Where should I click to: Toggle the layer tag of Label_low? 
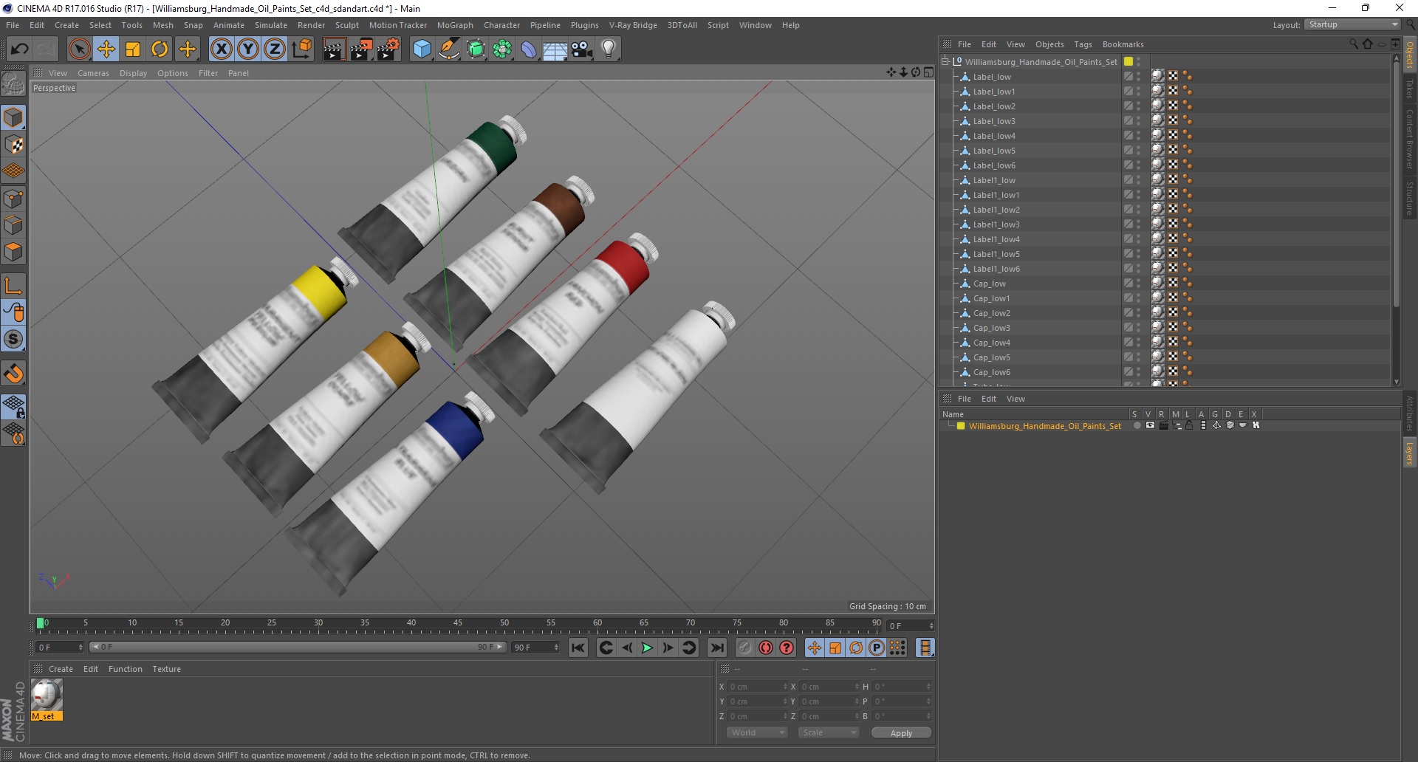pos(1128,77)
